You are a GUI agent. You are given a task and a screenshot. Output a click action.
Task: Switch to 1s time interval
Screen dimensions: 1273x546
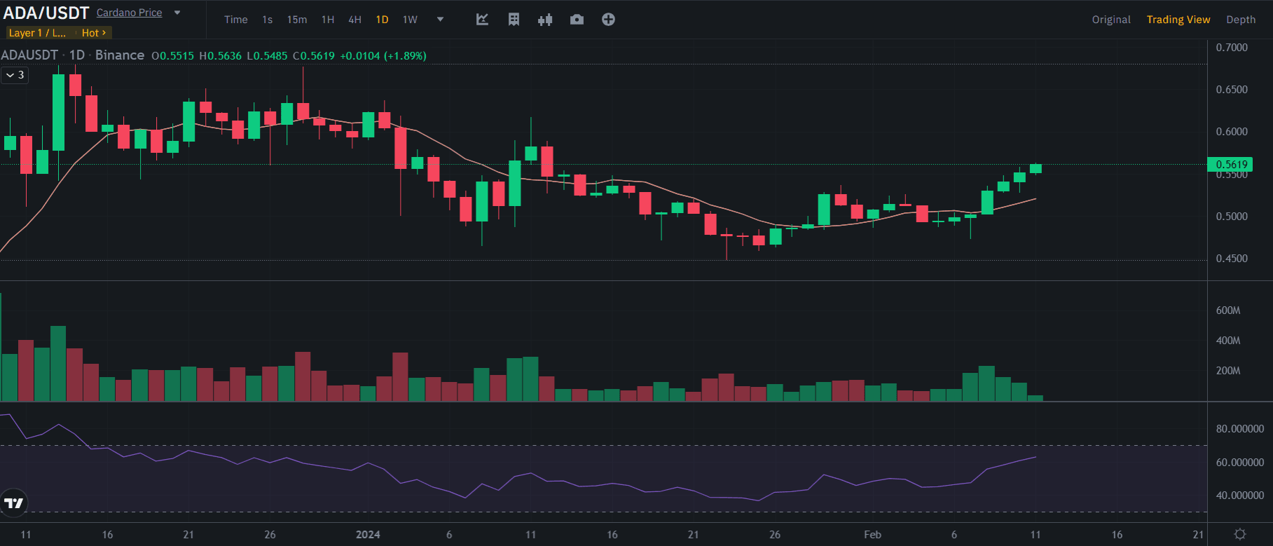(x=267, y=20)
